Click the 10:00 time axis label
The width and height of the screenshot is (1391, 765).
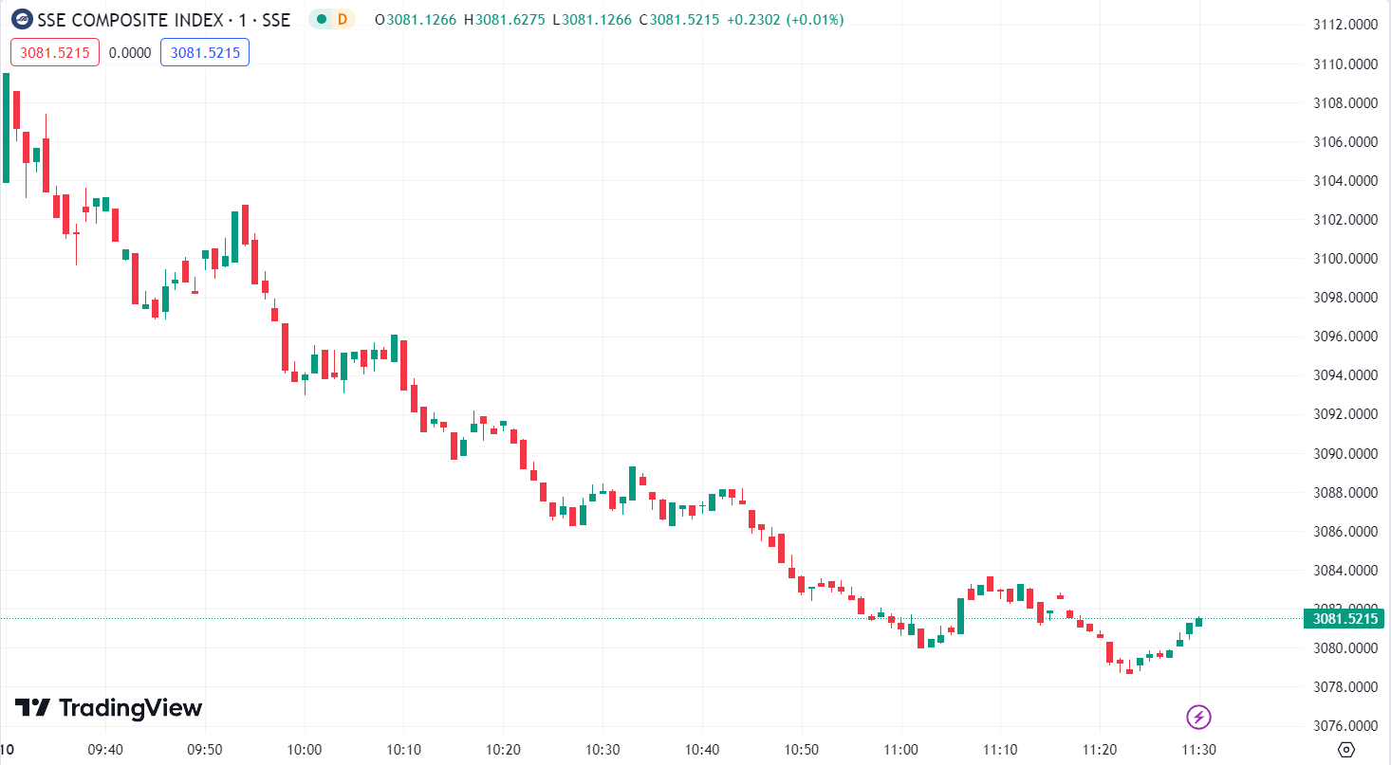point(305,750)
